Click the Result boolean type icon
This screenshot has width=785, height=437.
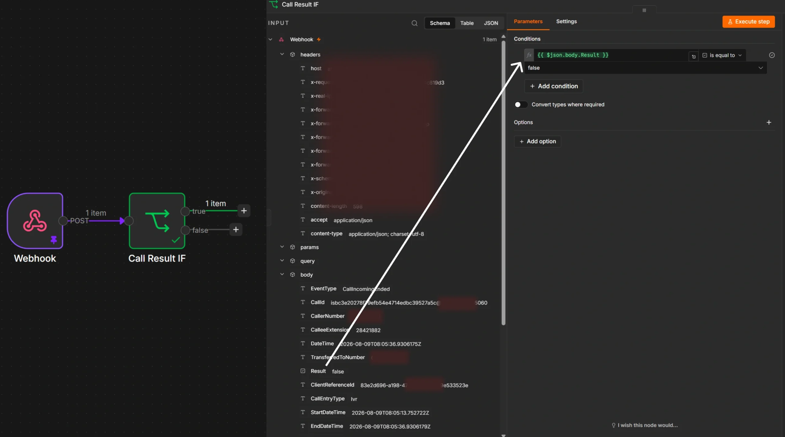(303, 371)
